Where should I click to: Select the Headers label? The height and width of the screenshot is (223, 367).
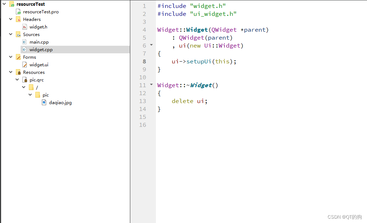click(x=32, y=19)
